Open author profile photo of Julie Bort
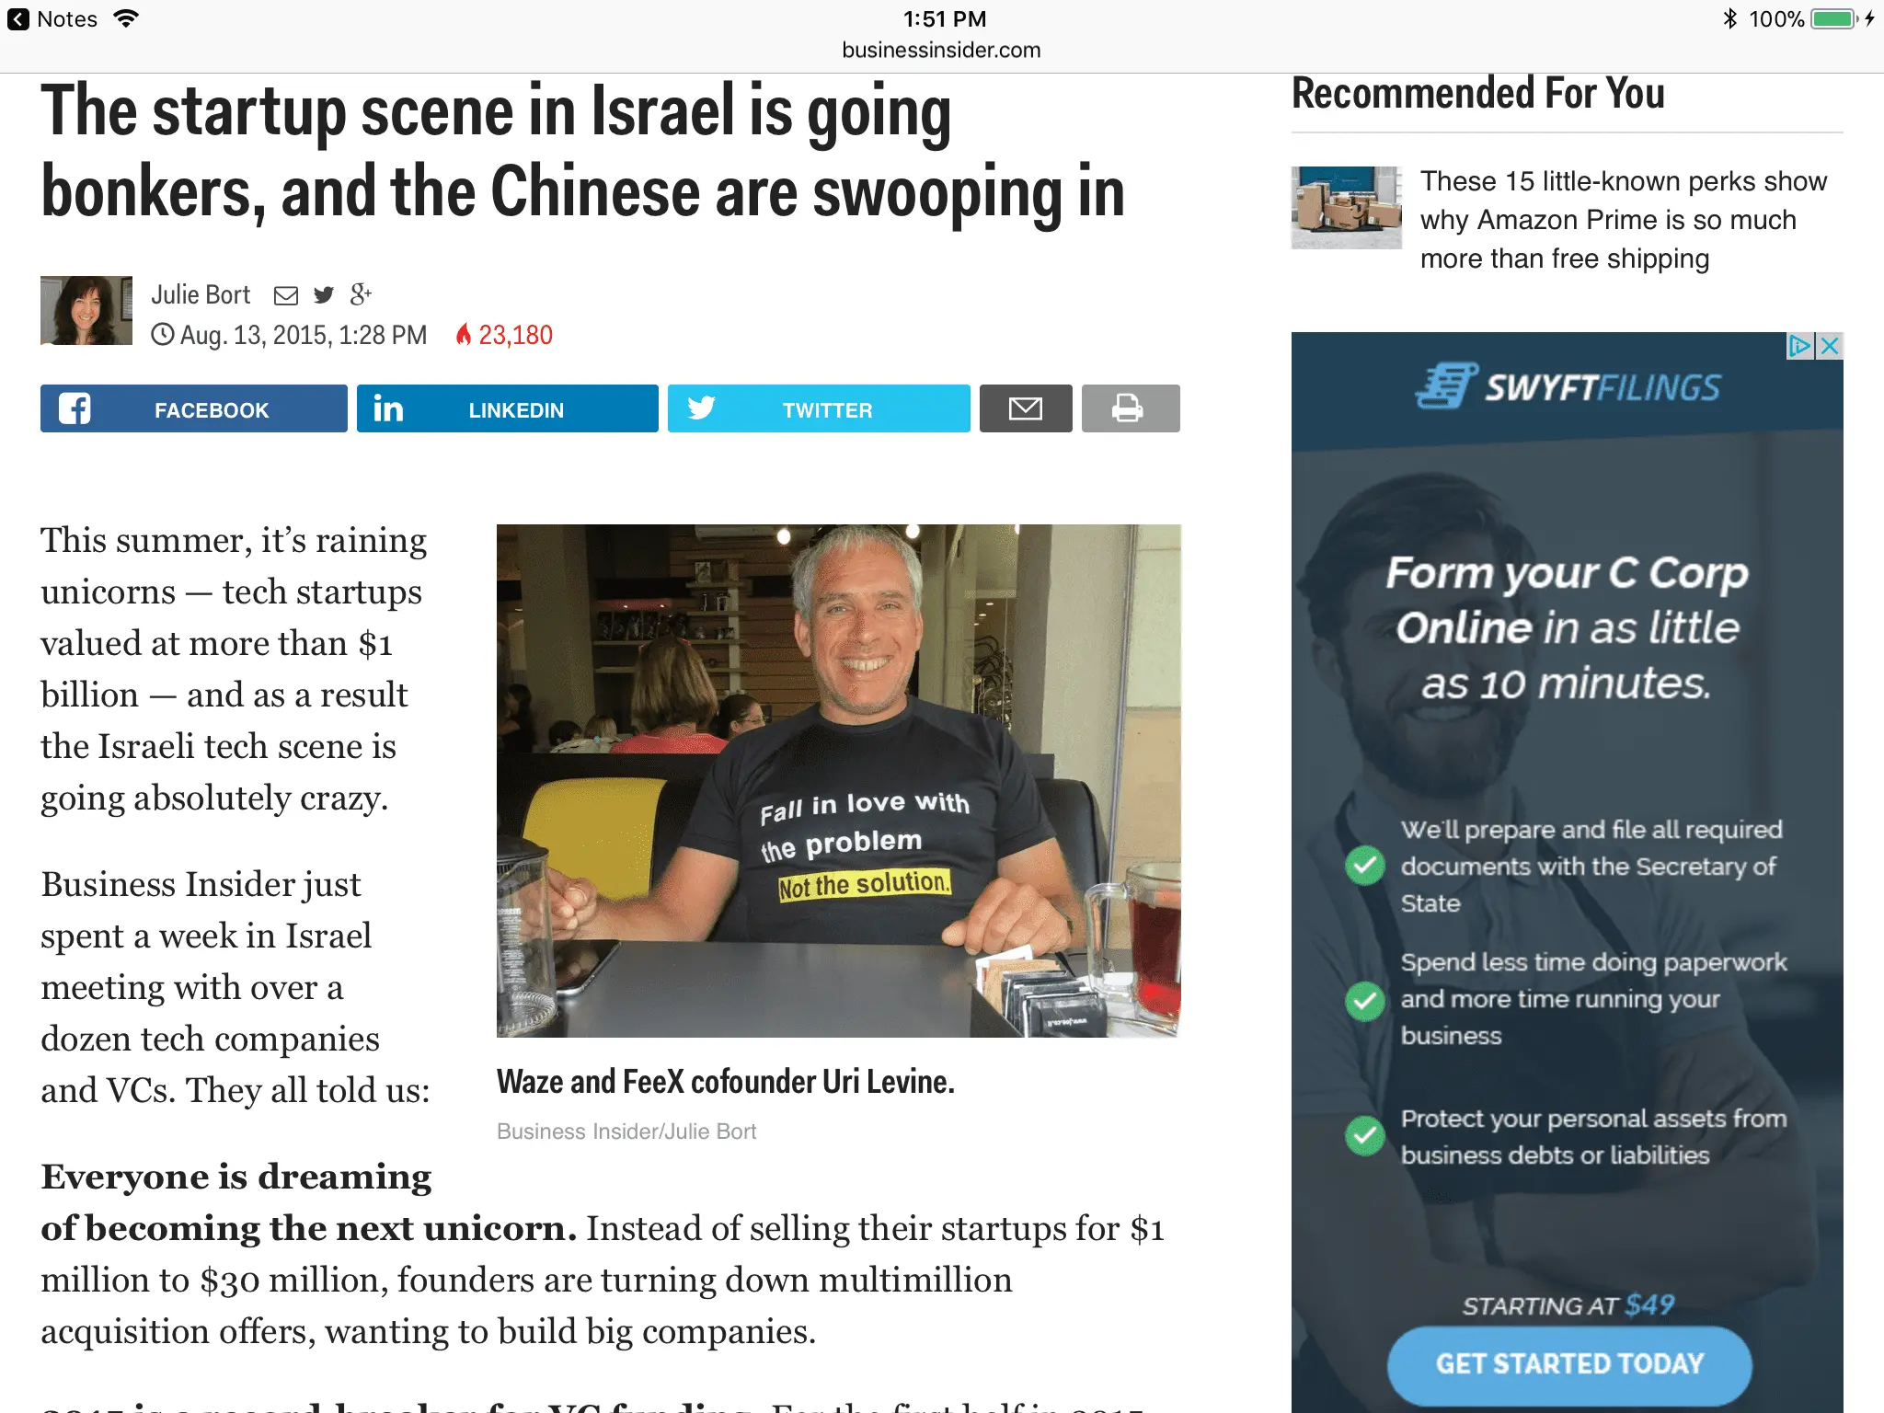 [86, 311]
